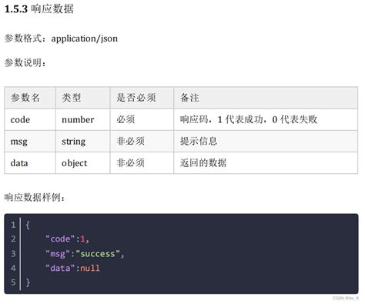Click the 提示信息 remark cell
365x304 pixels.
coord(266,142)
